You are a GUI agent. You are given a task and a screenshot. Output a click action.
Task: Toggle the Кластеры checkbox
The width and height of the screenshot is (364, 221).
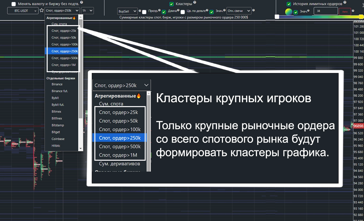coord(171,4)
